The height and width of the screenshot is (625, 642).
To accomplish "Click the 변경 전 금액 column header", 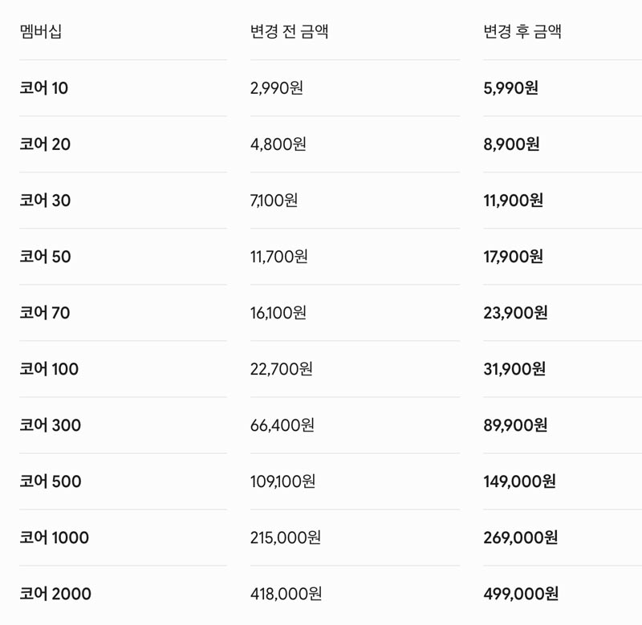I will 289,31.
